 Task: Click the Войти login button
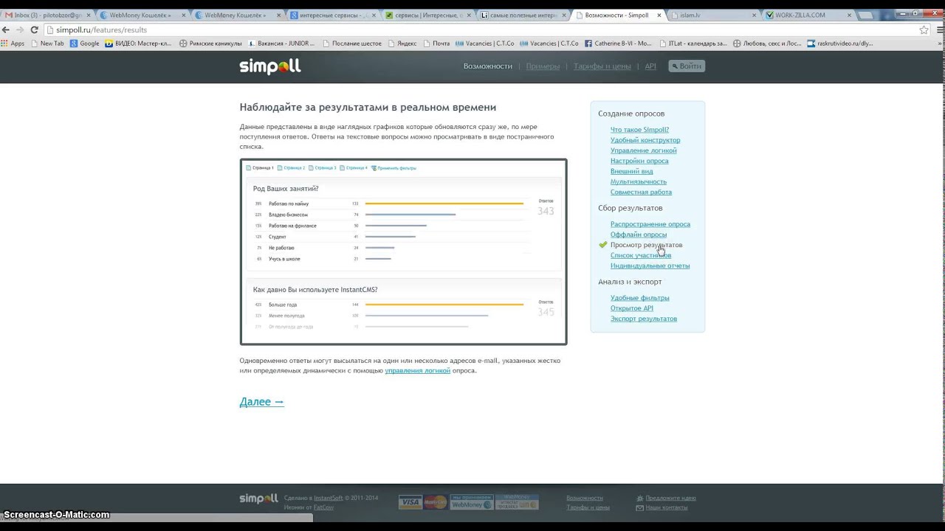click(x=687, y=66)
